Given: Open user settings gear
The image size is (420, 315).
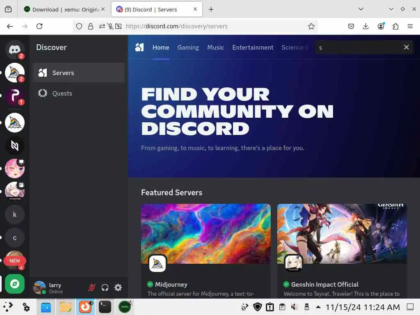Looking at the screenshot, I should [118, 288].
